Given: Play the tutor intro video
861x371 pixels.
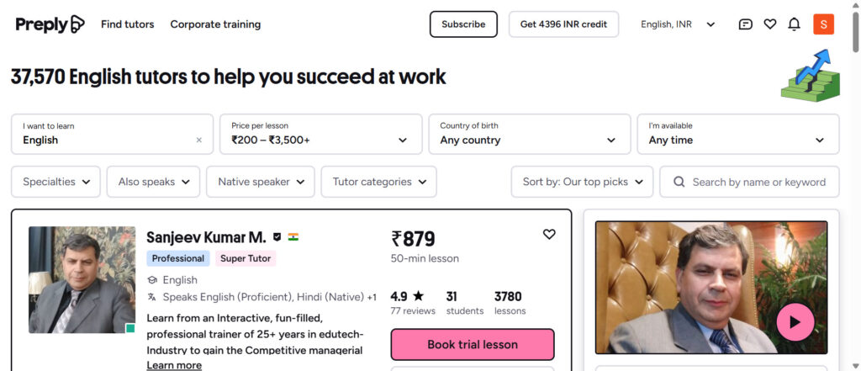Looking at the screenshot, I should point(795,321).
